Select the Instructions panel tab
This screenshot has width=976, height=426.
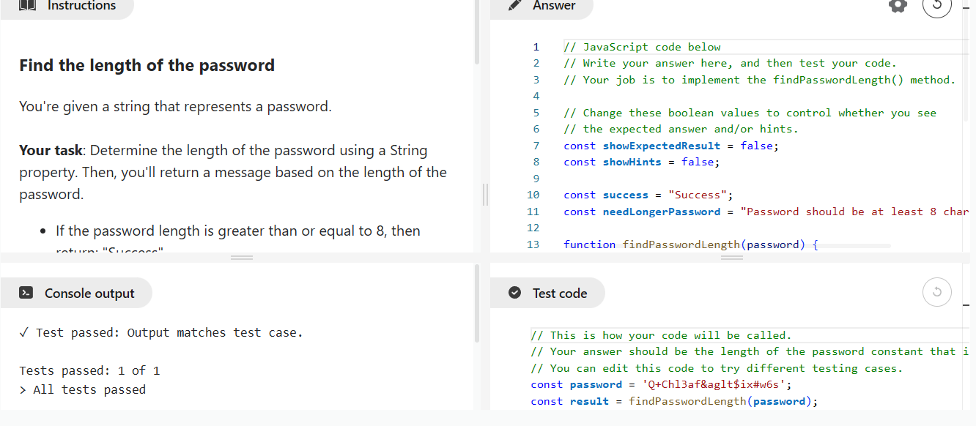point(81,6)
